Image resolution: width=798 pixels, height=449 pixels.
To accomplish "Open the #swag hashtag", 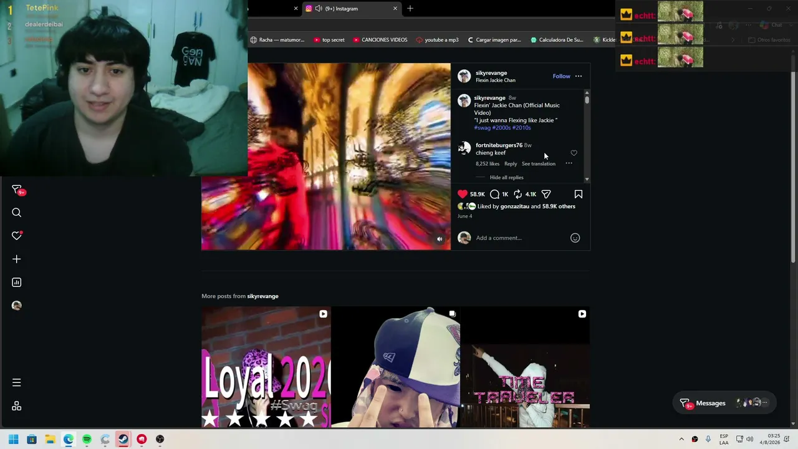I will point(483,127).
